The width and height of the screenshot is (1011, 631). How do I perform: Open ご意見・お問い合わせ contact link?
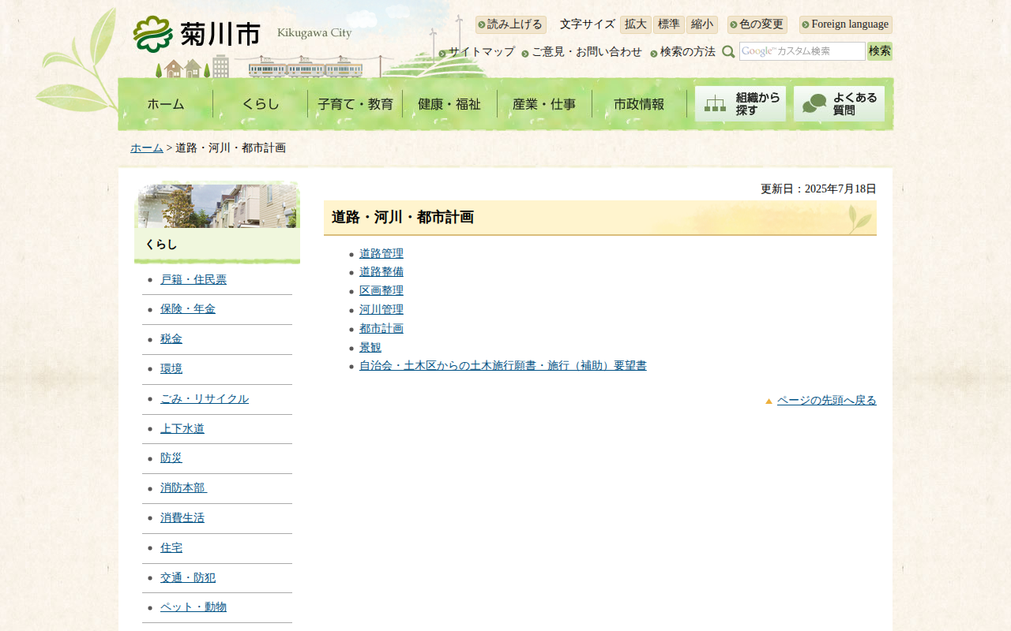pos(587,52)
